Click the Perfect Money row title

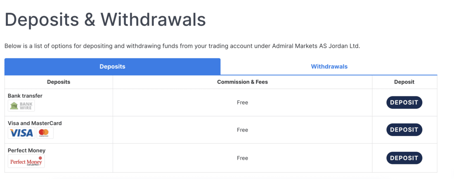click(x=27, y=150)
